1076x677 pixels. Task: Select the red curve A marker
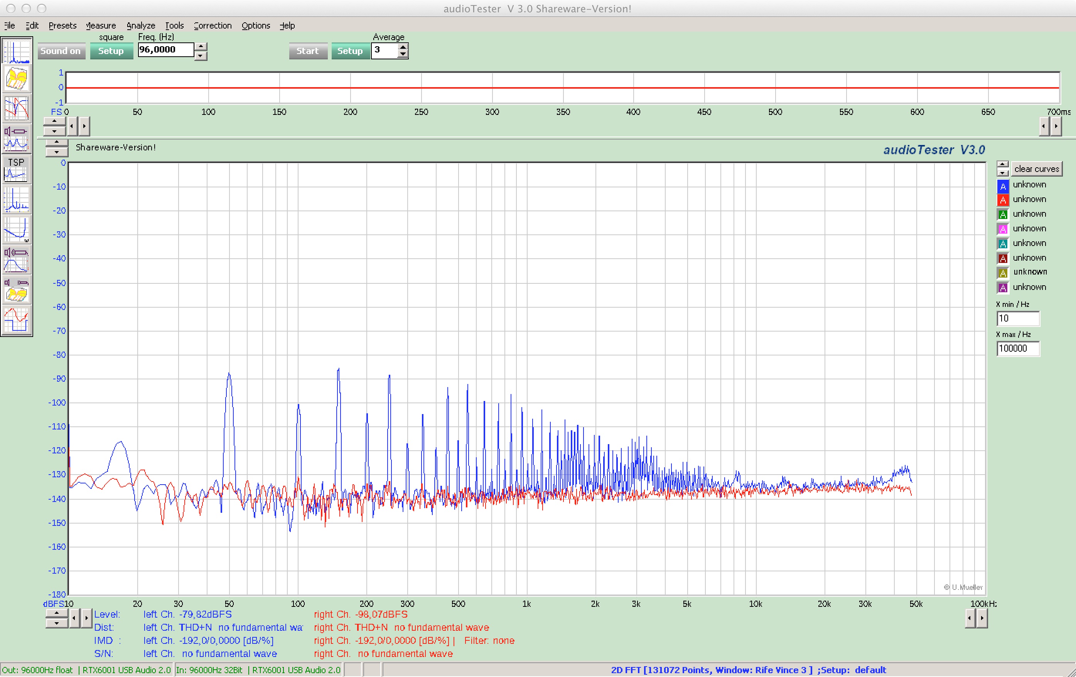click(x=1003, y=200)
